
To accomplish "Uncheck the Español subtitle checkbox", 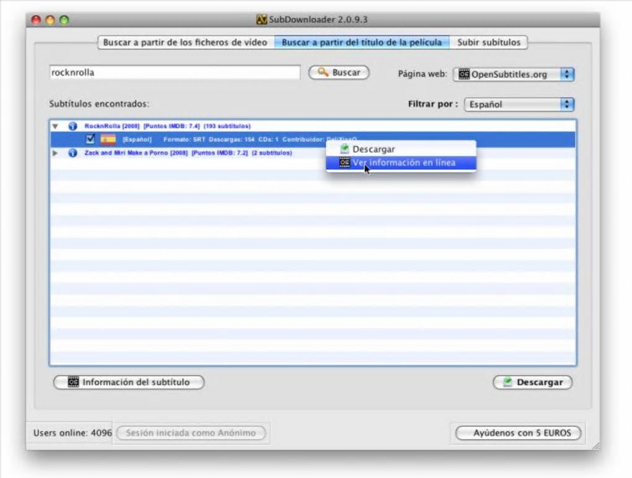I will [90, 139].
